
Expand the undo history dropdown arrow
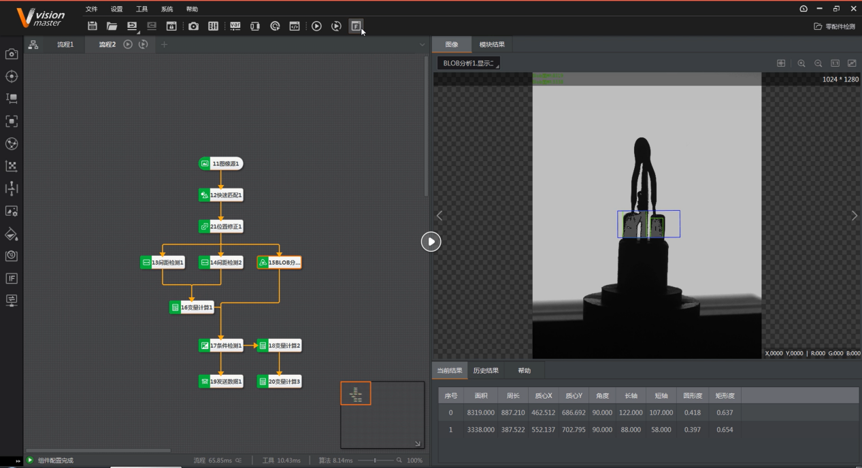click(x=139, y=31)
